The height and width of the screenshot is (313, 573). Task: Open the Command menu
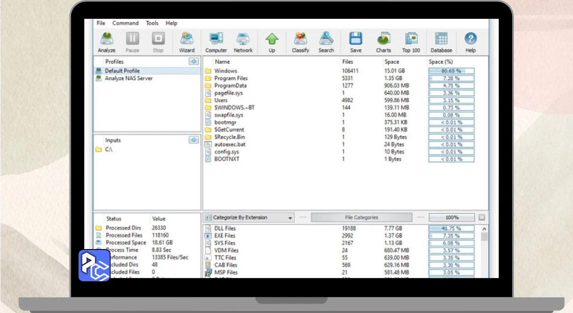point(125,23)
